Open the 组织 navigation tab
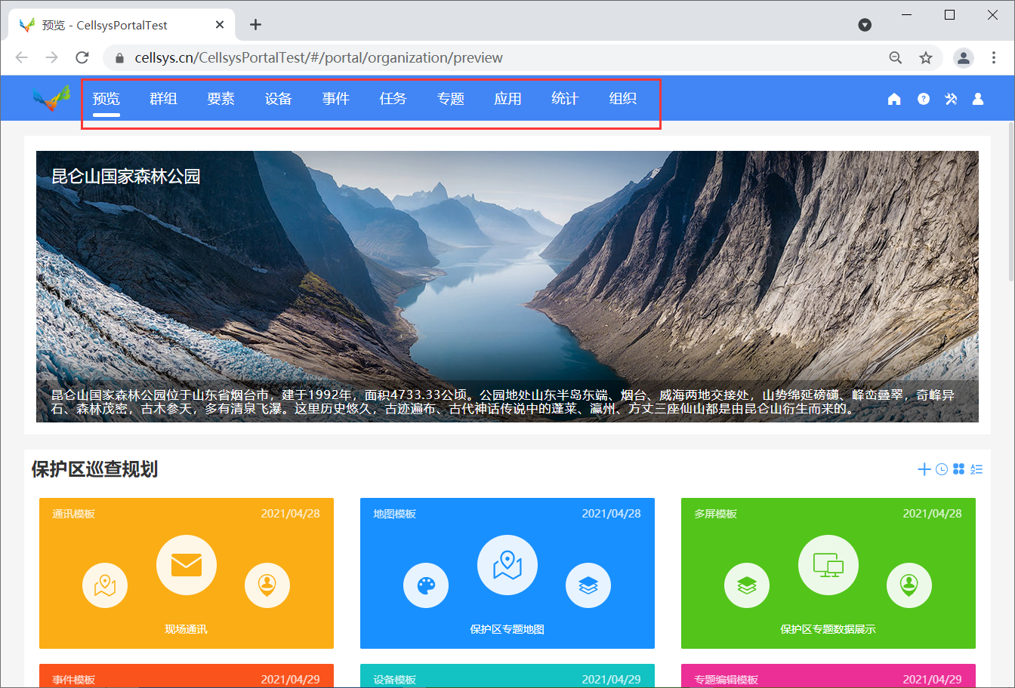 coord(623,99)
